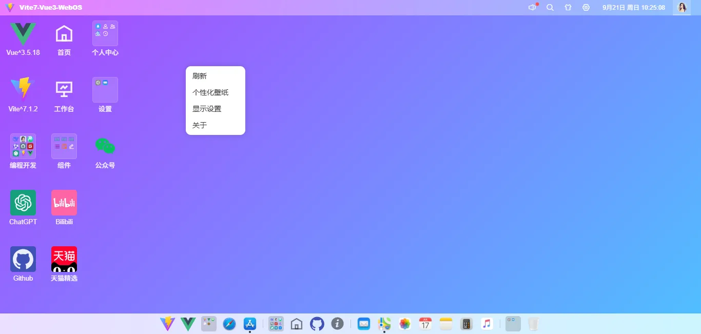Open the trash bin in the dock
701x334 pixels.
(533, 324)
